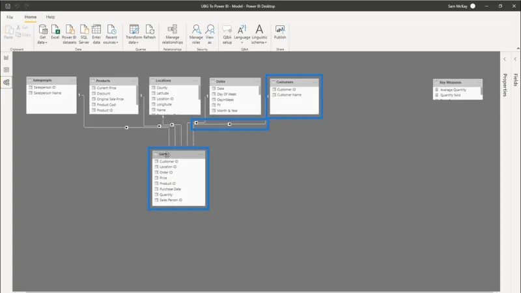521x293 pixels.
Task: Collapse the ribbon
Action: click(x=518, y=48)
